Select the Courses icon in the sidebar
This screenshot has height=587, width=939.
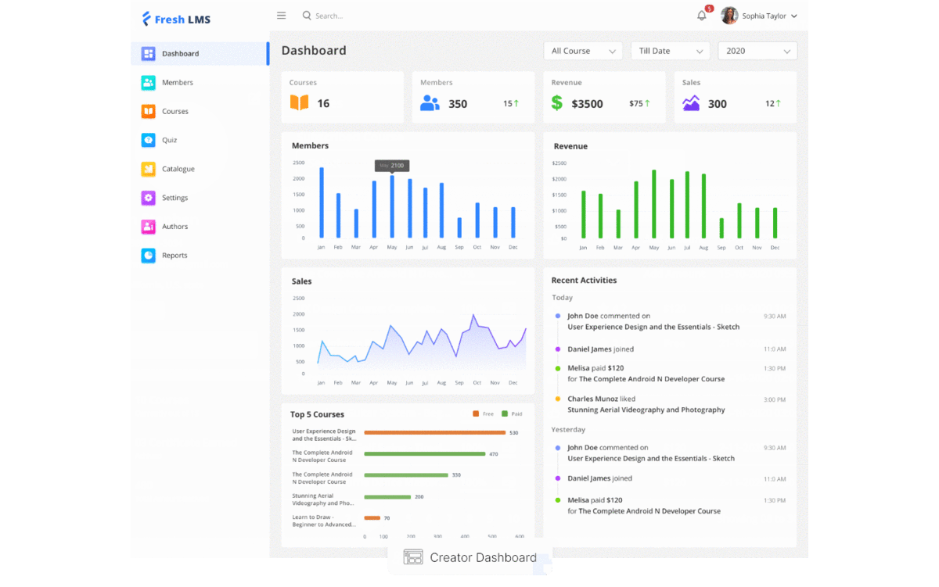click(148, 111)
